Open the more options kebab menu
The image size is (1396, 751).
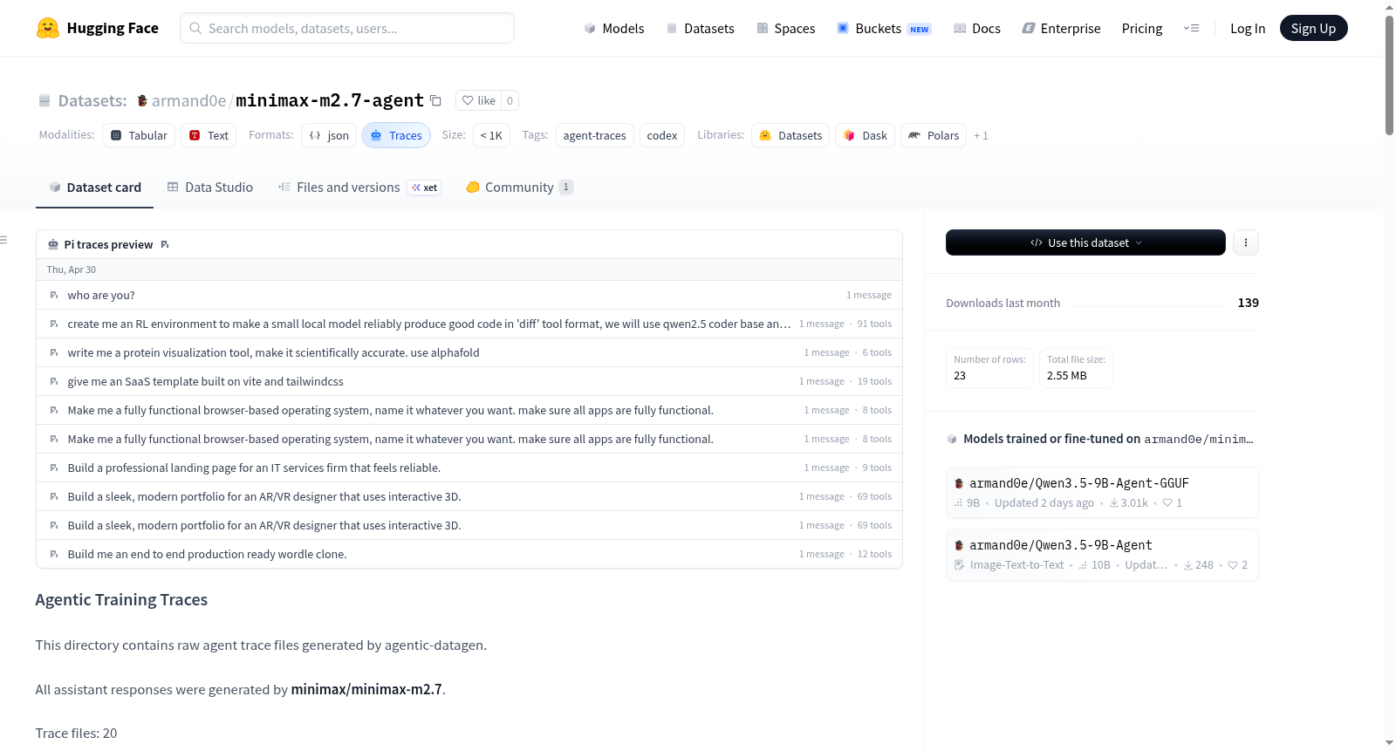pos(1245,242)
